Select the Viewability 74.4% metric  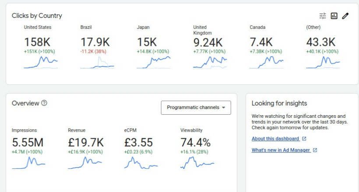195,143
